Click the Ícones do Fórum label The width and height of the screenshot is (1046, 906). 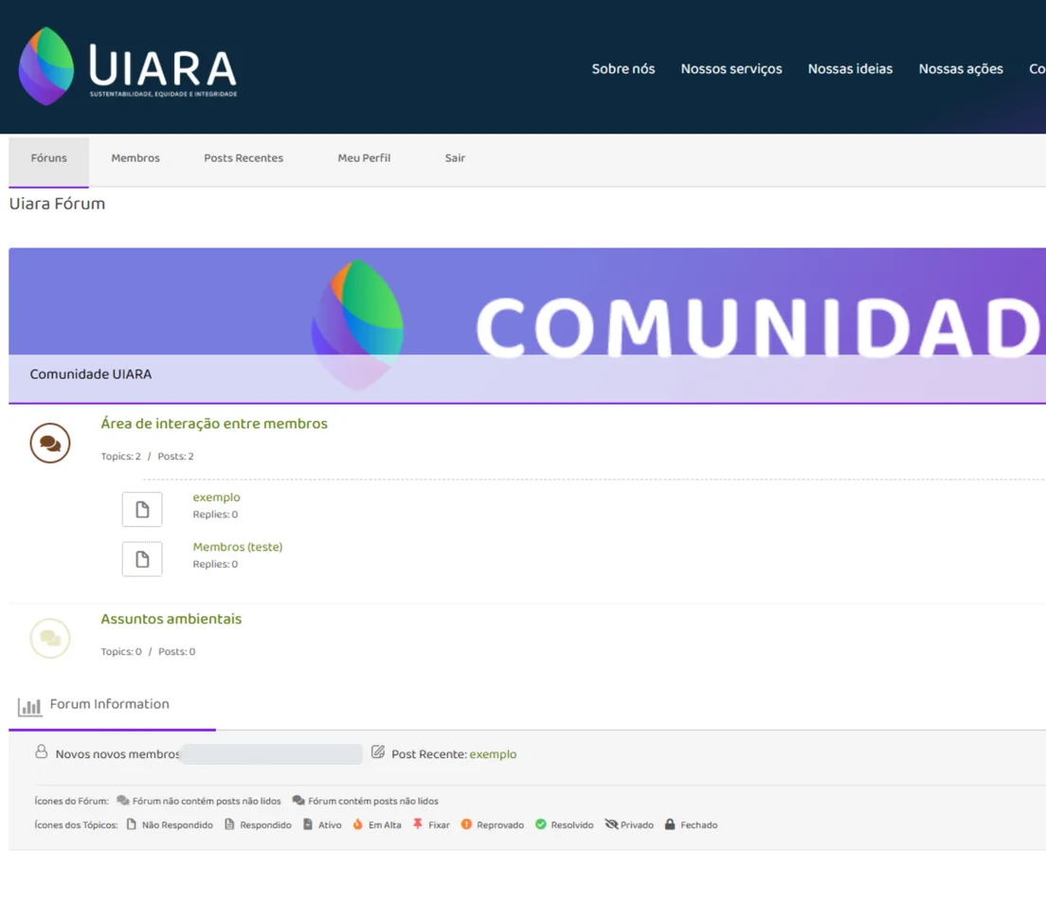pos(71,801)
